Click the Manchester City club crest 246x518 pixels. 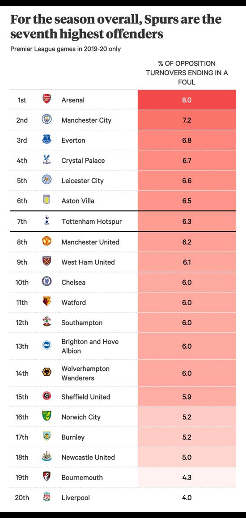[47, 119]
